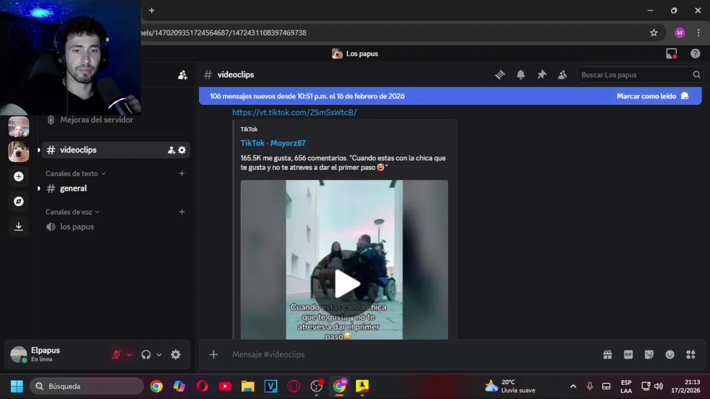Open the GIF picker
The width and height of the screenshot is (710, 399).
point(628,355)
